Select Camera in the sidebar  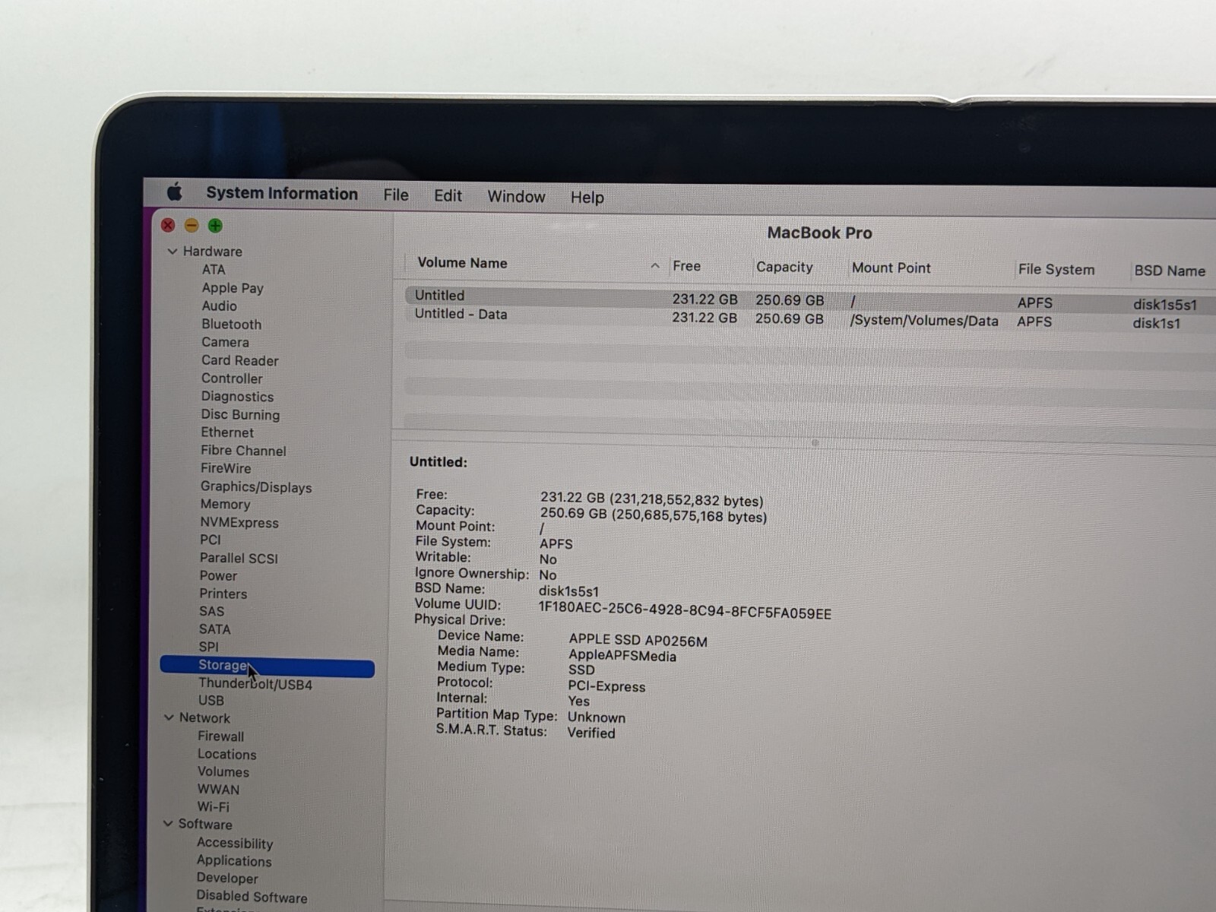point(225,343)
